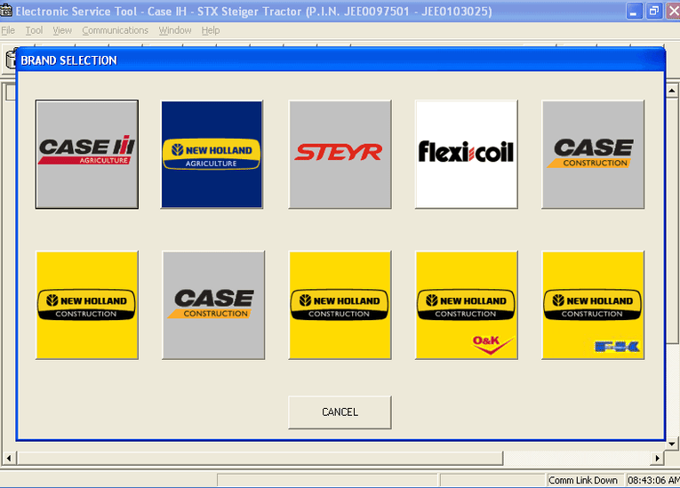Click the Comm Link Down status indicator

tap(582, 481)
